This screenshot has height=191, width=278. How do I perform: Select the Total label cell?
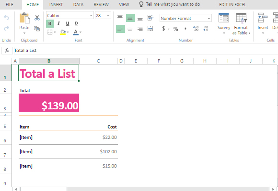point(49,88)
